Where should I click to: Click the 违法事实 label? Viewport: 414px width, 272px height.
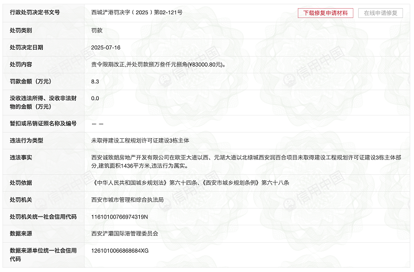pos(21,157)
